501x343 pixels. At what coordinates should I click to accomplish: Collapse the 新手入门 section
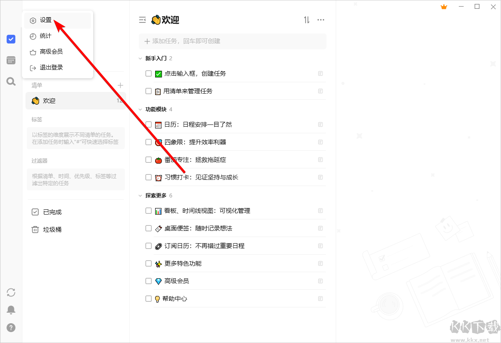pos(140,58)
